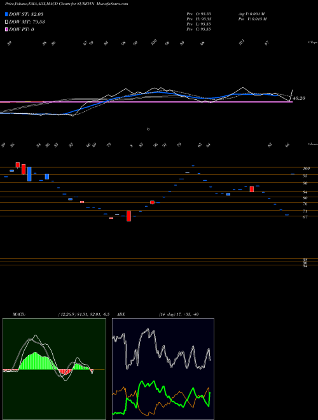Click the large blue candlestick near the left
The width and height of the screenshot is (318, 420).
pyautogui.click(x=29, y=174)
